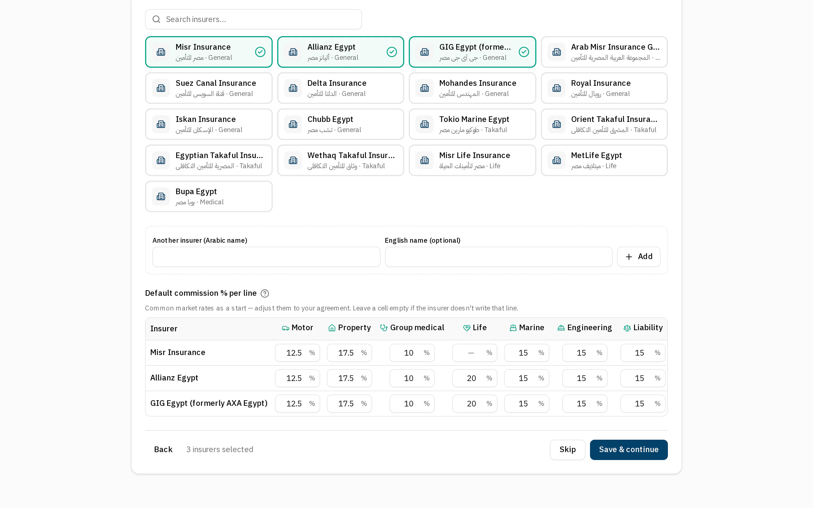Click the Add insurer button
The image size is (813, 508).
(x=639, y=257)
